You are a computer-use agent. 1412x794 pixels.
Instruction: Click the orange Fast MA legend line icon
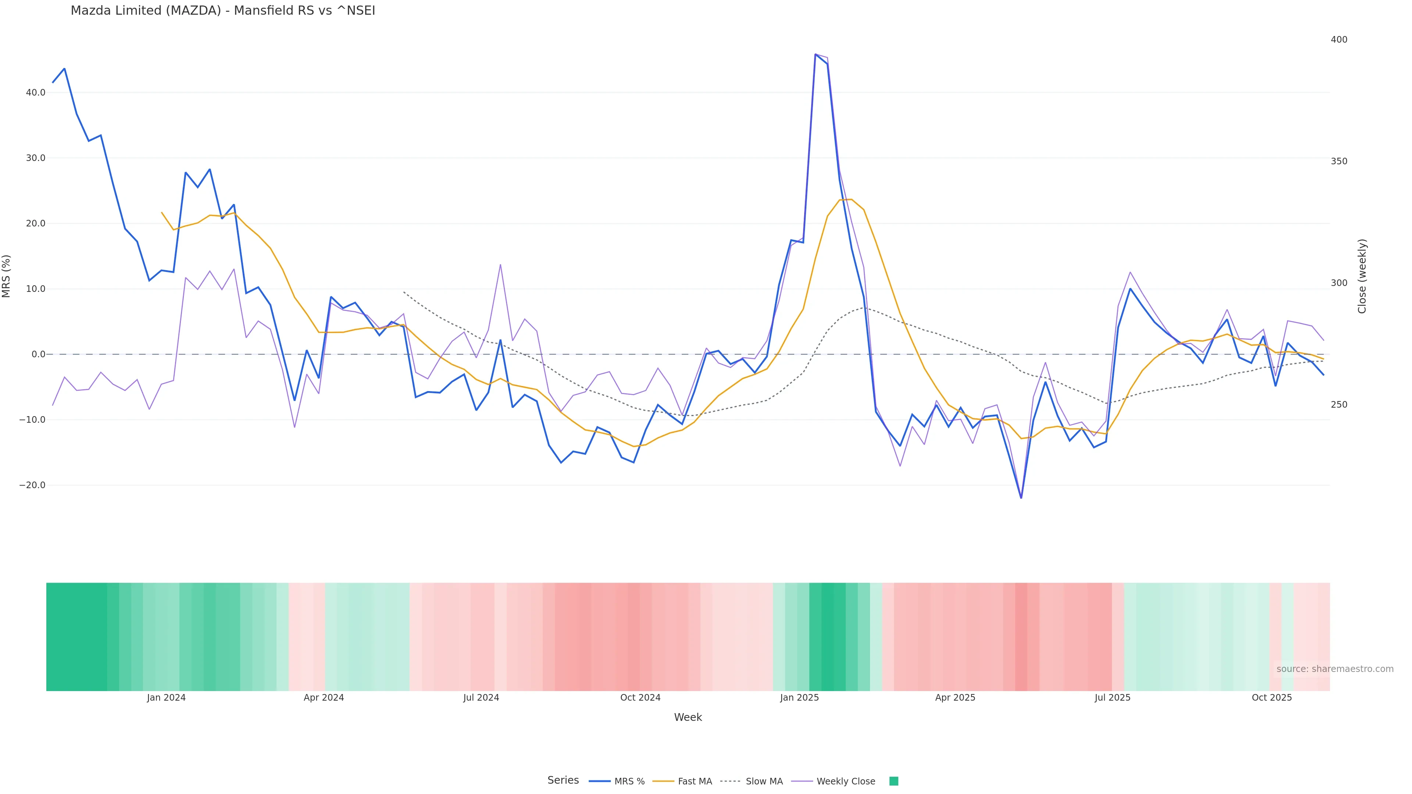[x=663, y=782]
